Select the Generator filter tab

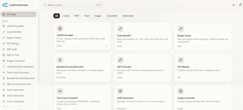click(x=128, y=16)
